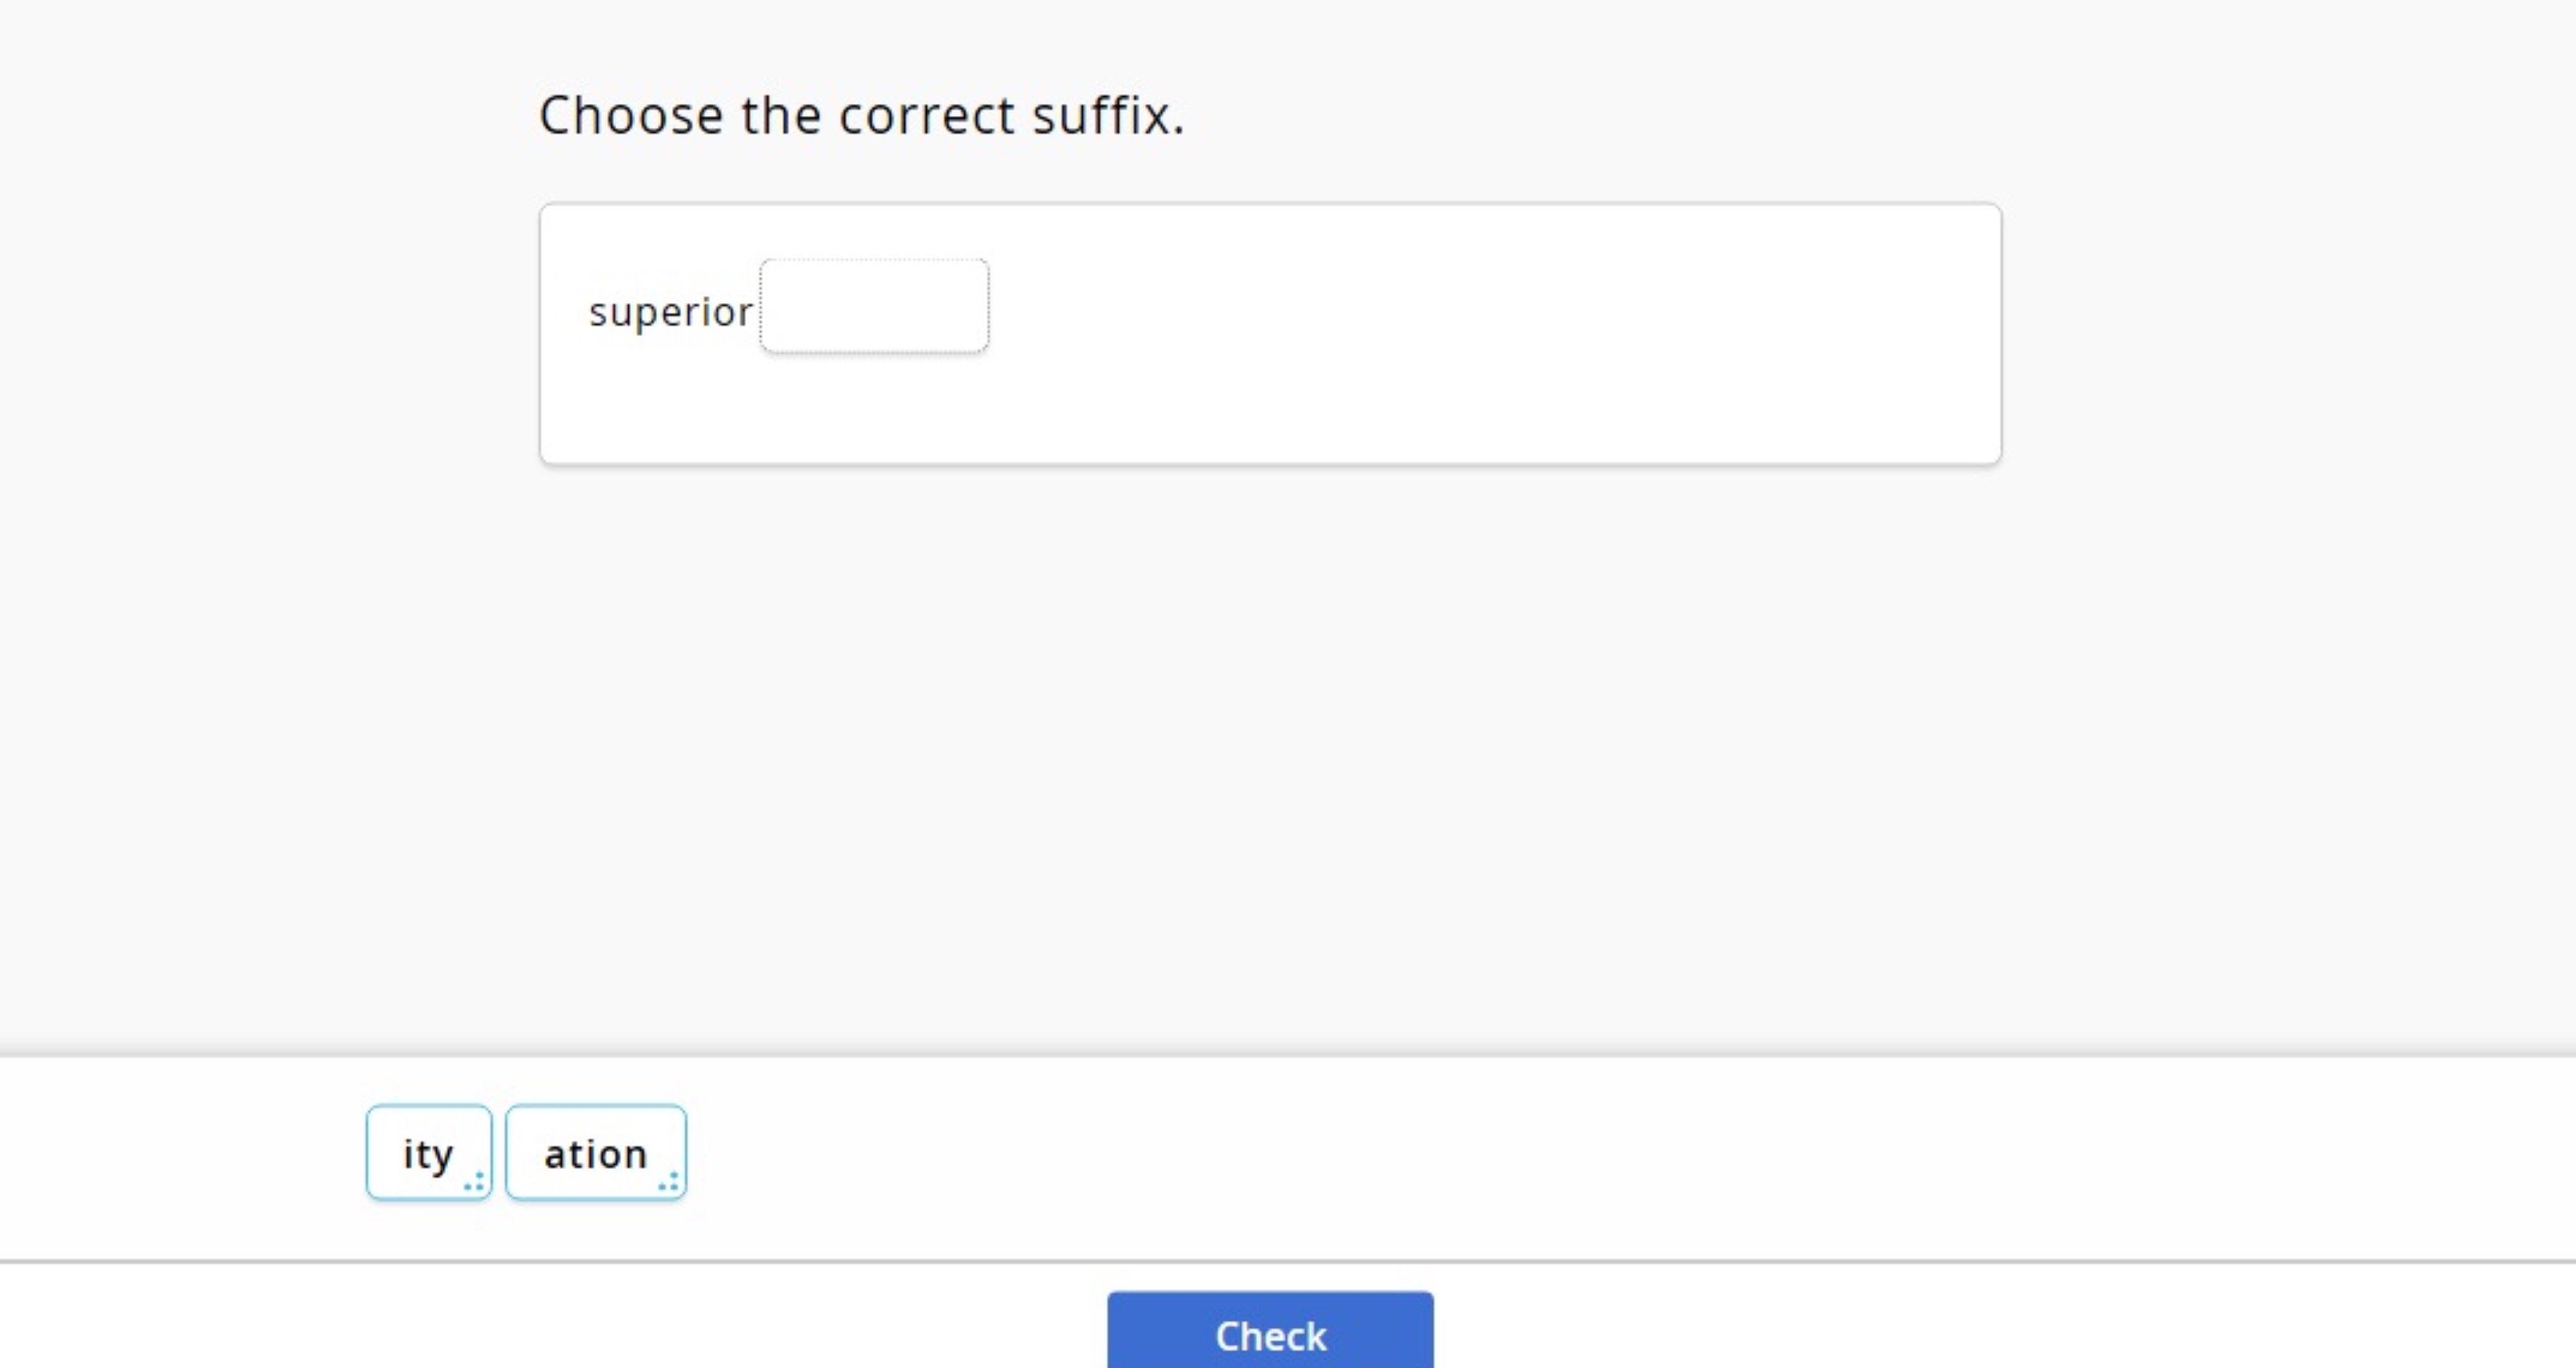
Task: Click the empty suffix box after "superior"
Action: (874, 306)
